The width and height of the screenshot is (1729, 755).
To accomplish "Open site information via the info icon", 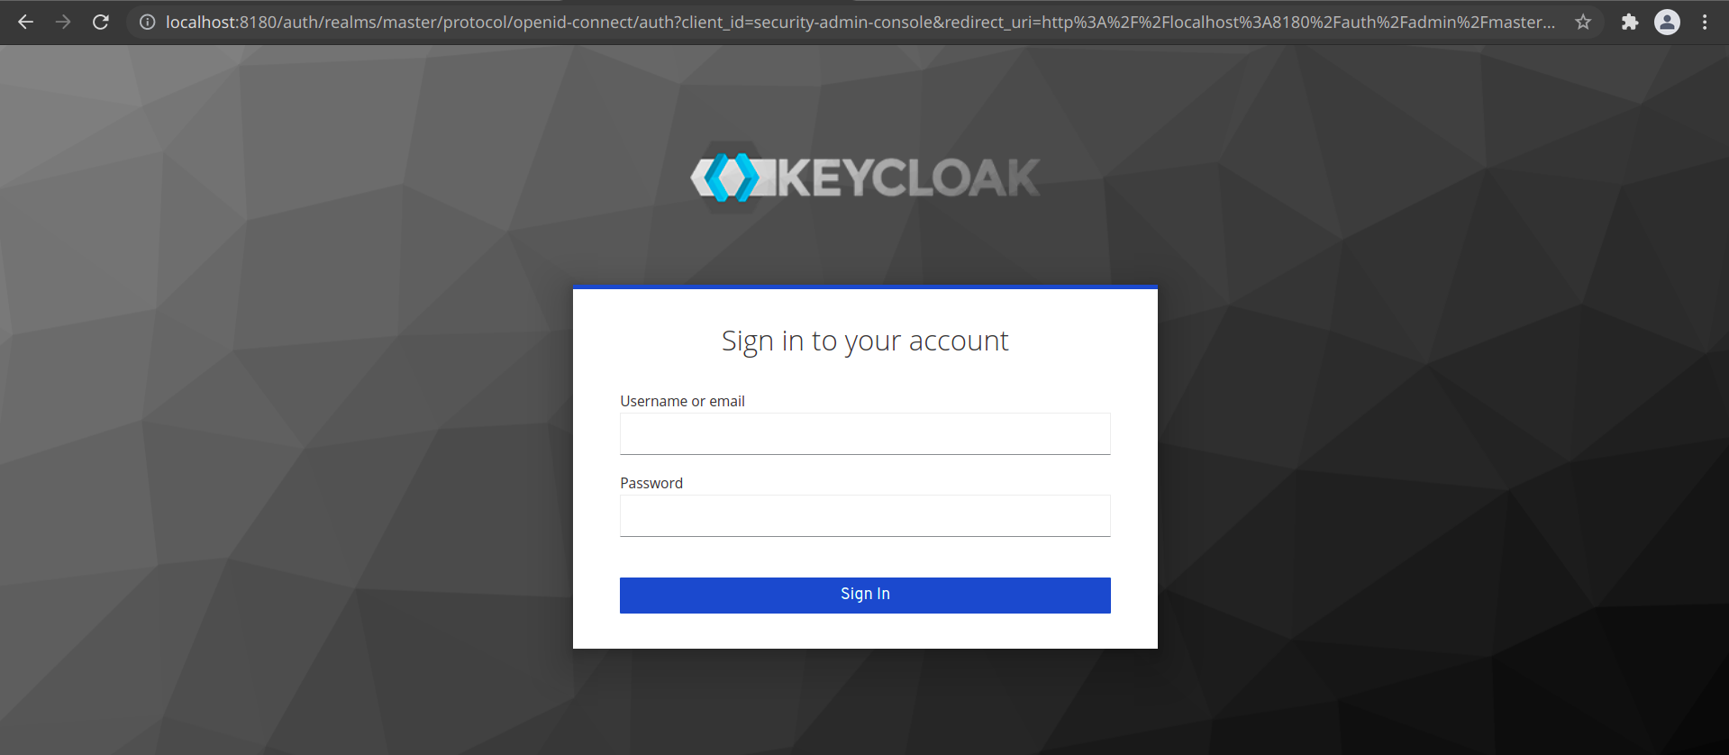I will pos(146,23).
